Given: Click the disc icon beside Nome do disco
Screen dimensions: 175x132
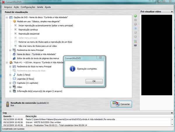Looking at the screenshot, I should pyautogui.click(x=14, y=54).
